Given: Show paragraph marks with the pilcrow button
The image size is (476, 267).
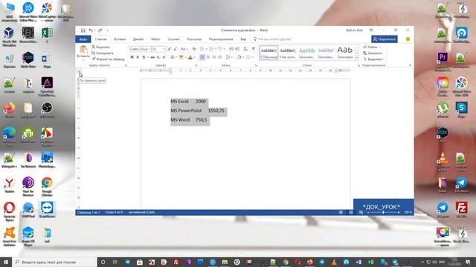Looking at the screenshot, I should click(x=254, y=49).
